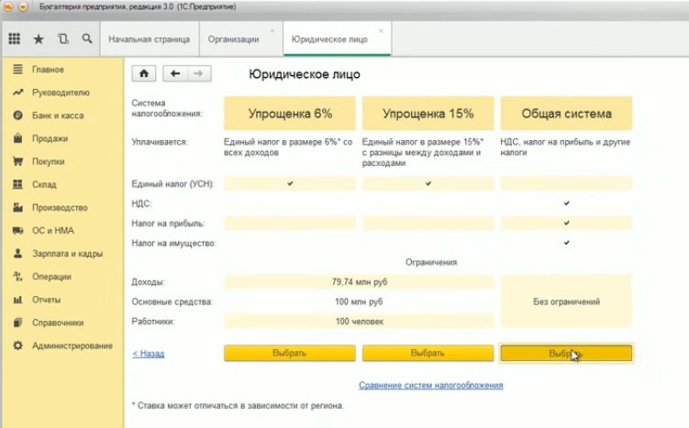Viewport: 689px width, 428px height.
Task: Click the Назад link
Action: coord(148,353)
